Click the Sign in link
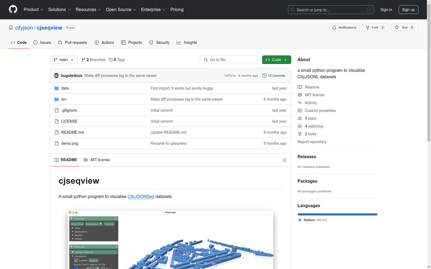The image size is (431, 269). tap(386, 10)
